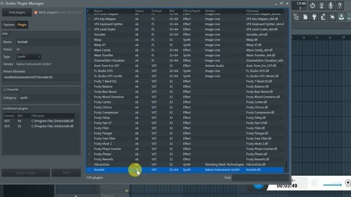Sort plugin list by Status column header
Screen dimensions: 351x197
139,11
